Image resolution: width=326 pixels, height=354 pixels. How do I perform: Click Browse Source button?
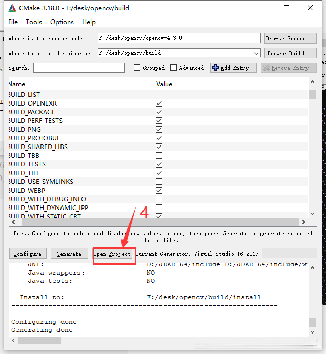(290, 38)
